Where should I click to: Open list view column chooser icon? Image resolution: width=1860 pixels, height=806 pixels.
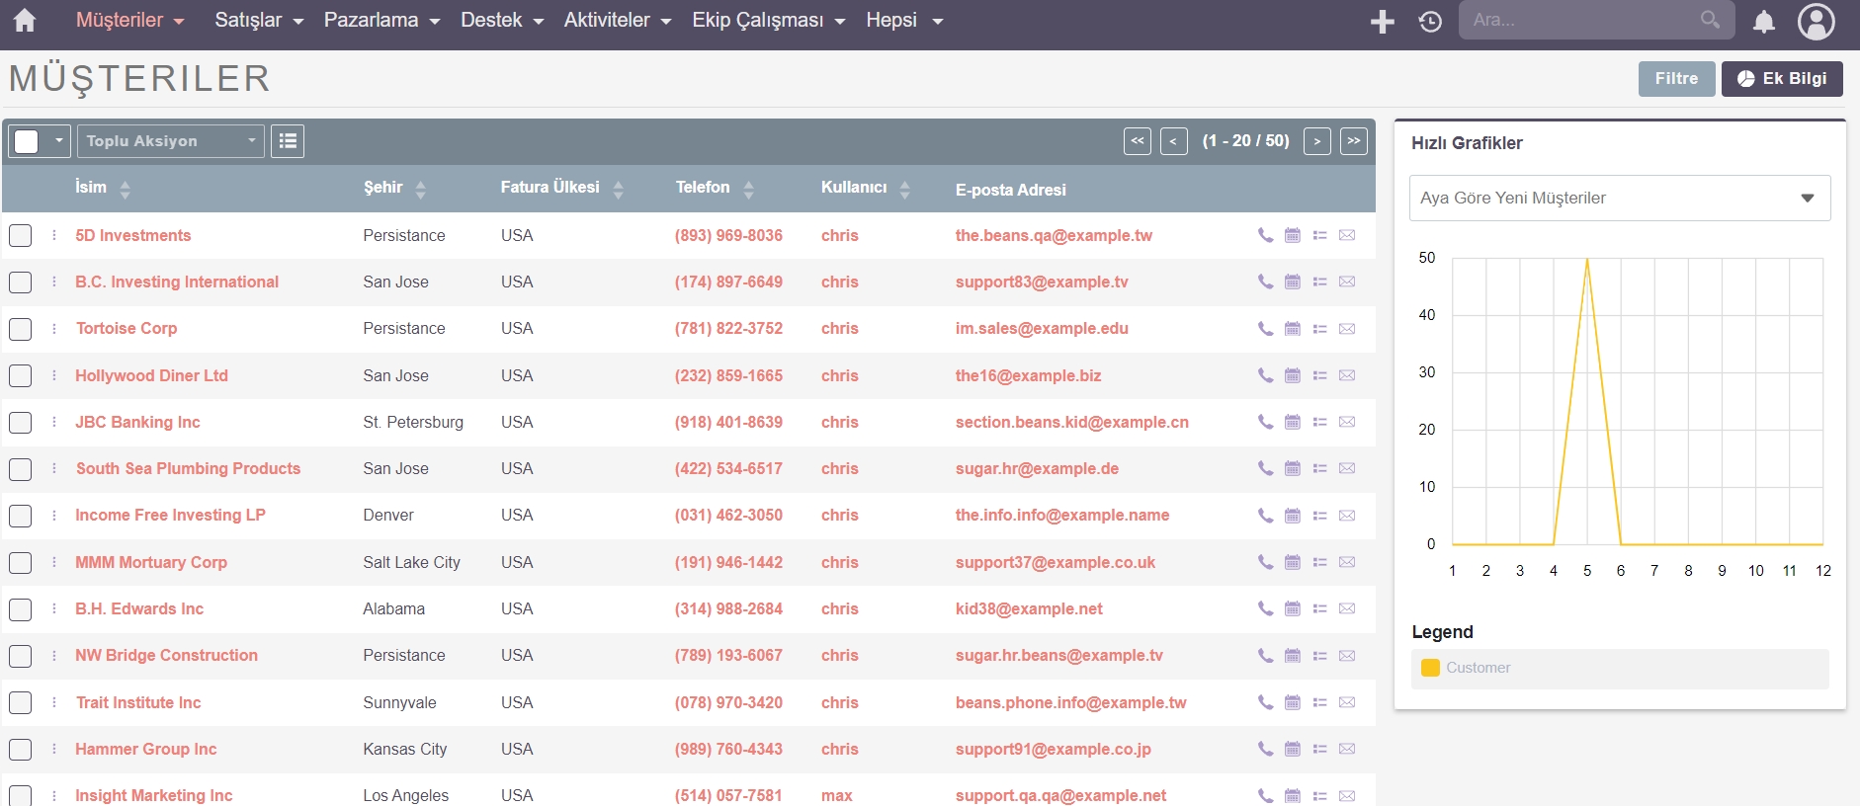[288, 141]
